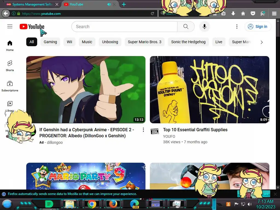280x210 pixels.
Task: Open File Explorer from the taskbar
Action: 70,204
